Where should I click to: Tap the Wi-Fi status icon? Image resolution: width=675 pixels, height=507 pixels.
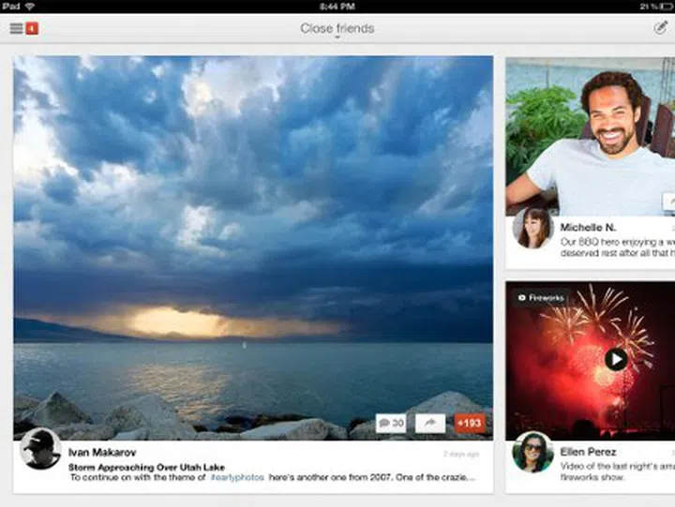pos(30,6)
